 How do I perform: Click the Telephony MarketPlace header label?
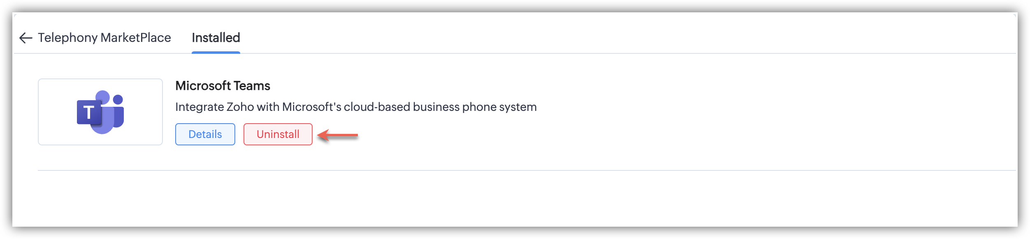[104, 38]
